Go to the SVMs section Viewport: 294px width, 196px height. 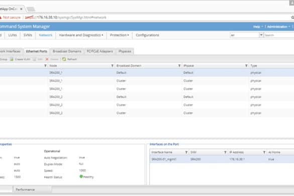(28, 35)
